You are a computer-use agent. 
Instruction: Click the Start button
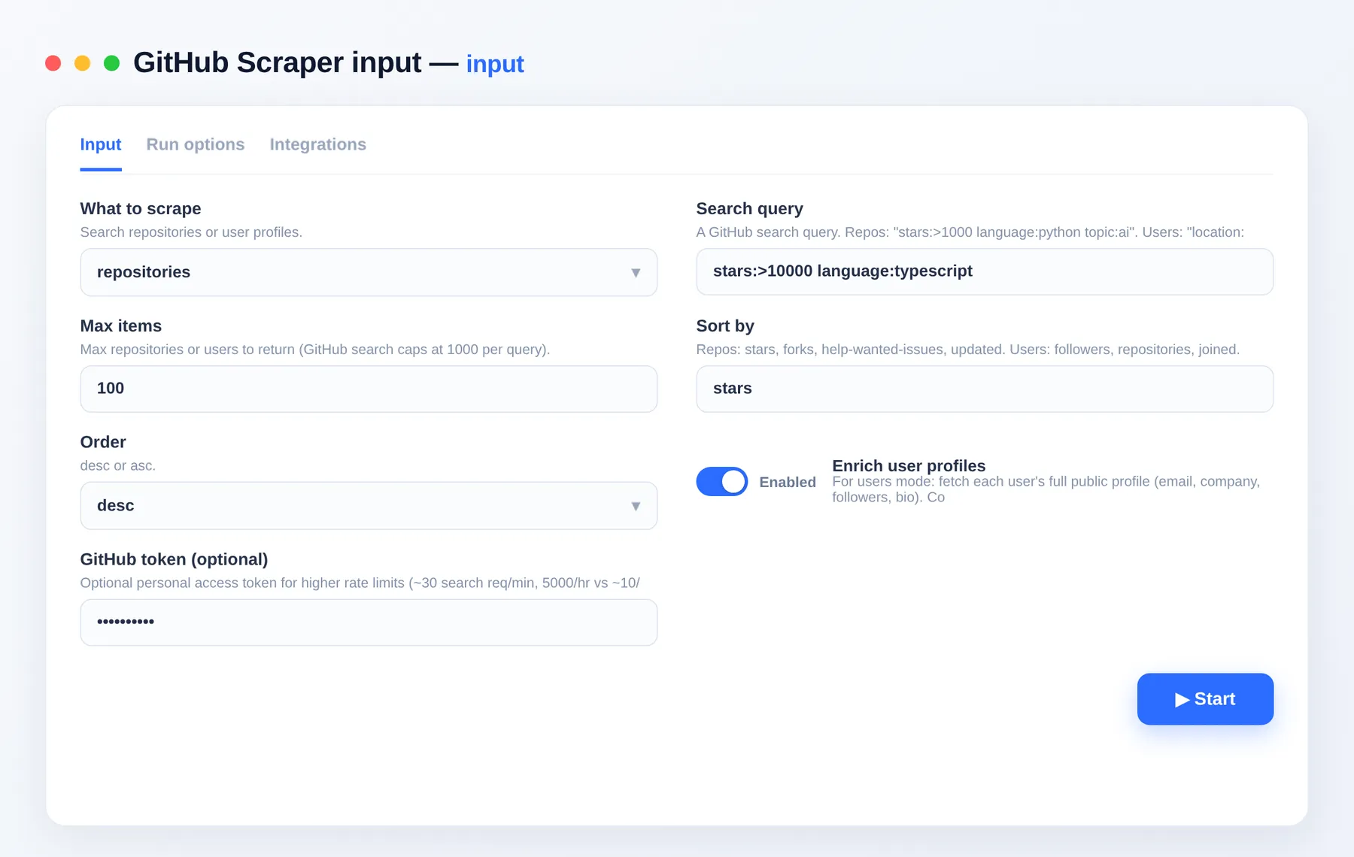pos(1205,699)
